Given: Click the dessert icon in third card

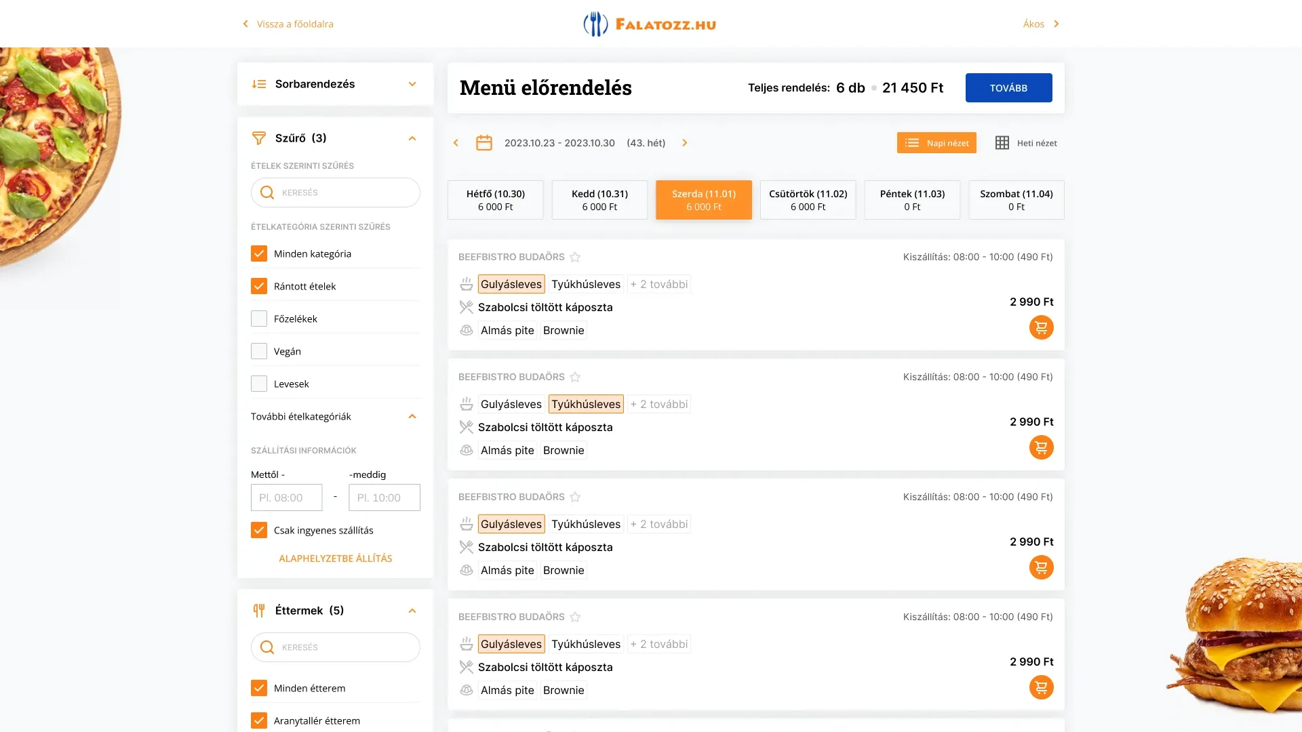Looking at the screenshot, I should tap(466, 570).
